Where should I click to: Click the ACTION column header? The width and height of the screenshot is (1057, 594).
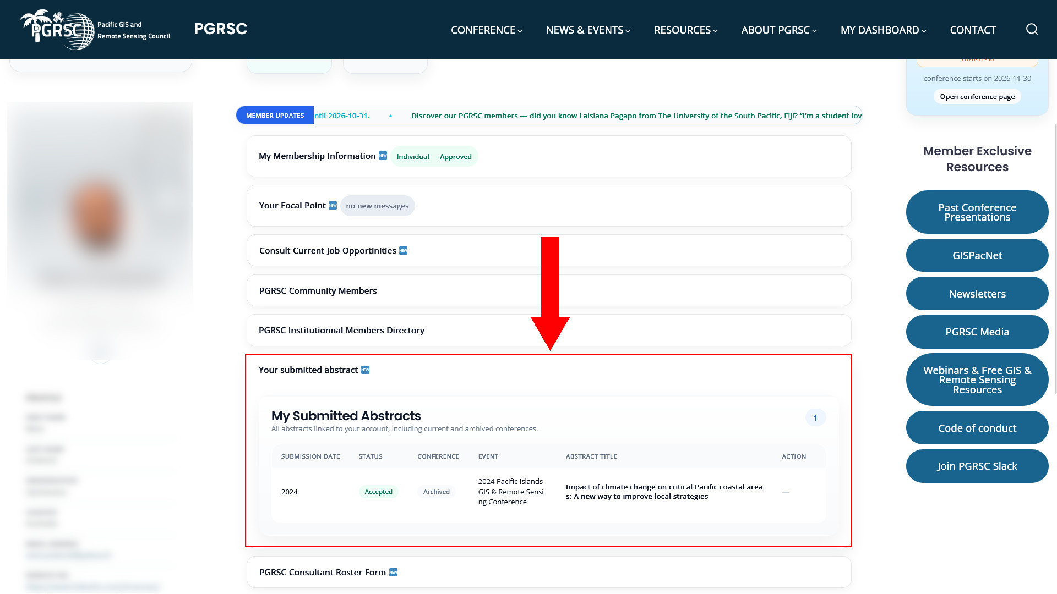(x=794, y=457)
